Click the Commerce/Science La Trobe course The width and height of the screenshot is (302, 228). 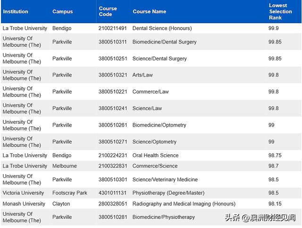(155, 166)
